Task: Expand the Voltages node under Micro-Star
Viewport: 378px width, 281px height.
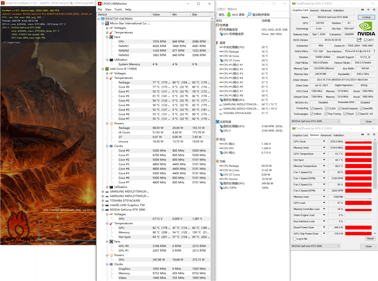Action: coord(107,28)
